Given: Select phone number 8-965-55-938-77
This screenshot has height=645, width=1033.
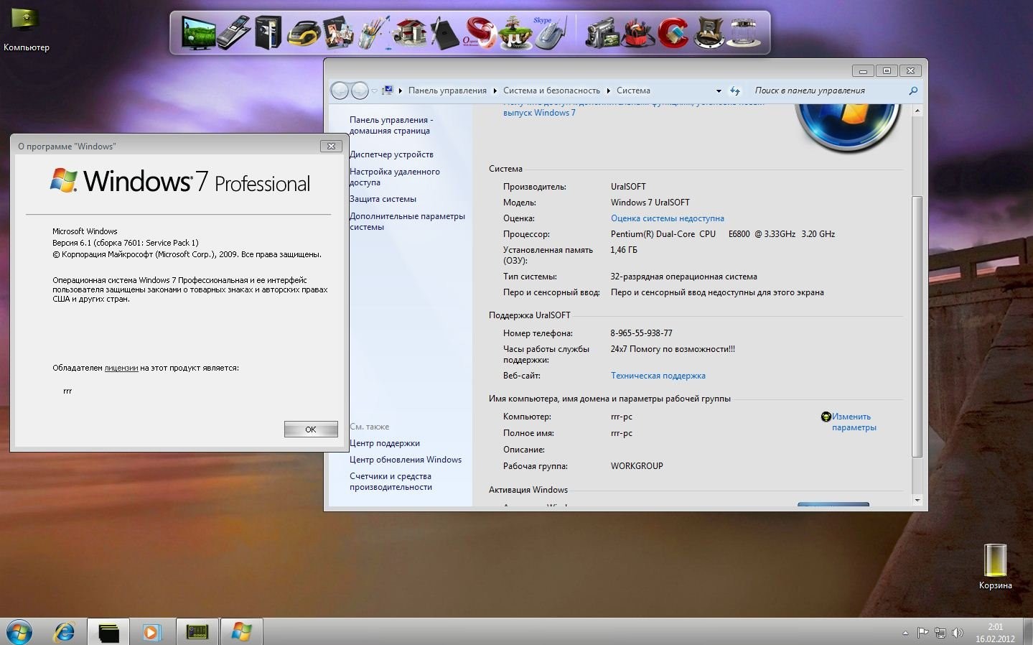Looking at the screenshot, I should (641, 333).
